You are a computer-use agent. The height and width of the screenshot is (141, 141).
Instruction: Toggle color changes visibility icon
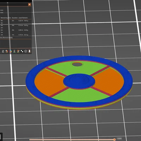point(11,51)
